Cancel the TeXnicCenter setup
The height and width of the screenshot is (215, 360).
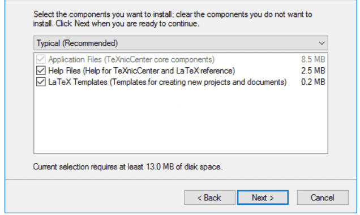323,198
